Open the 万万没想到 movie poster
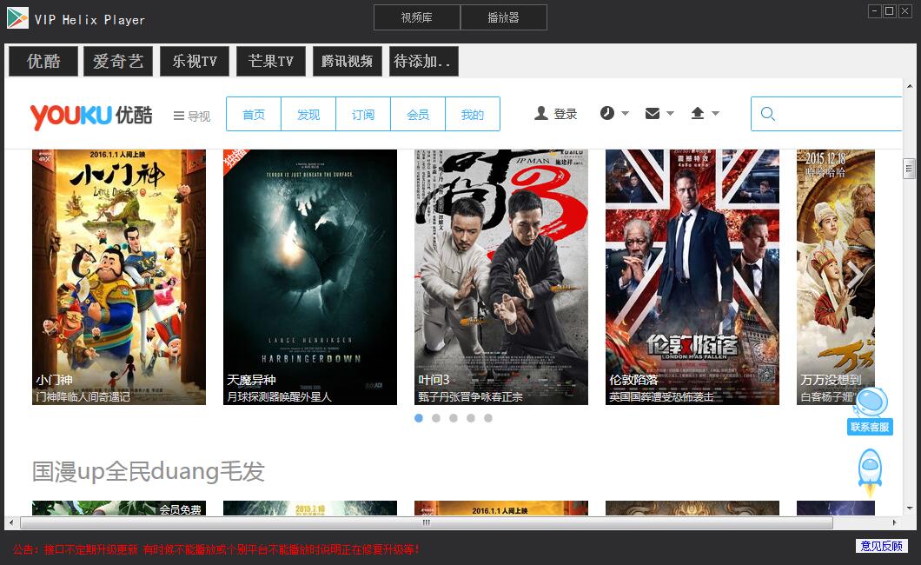 pyautogui.click(x=836, y=277)
